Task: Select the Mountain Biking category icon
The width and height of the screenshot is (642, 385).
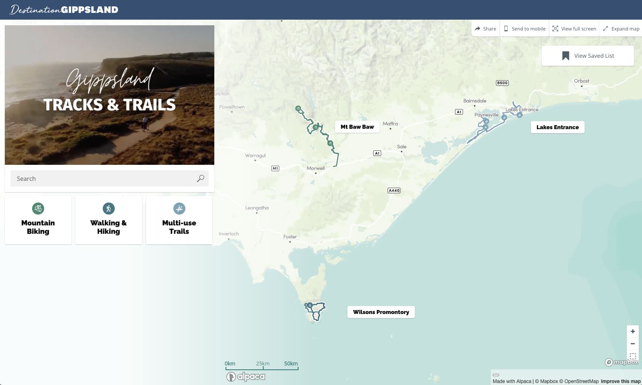Action: (x=38, y=209)
